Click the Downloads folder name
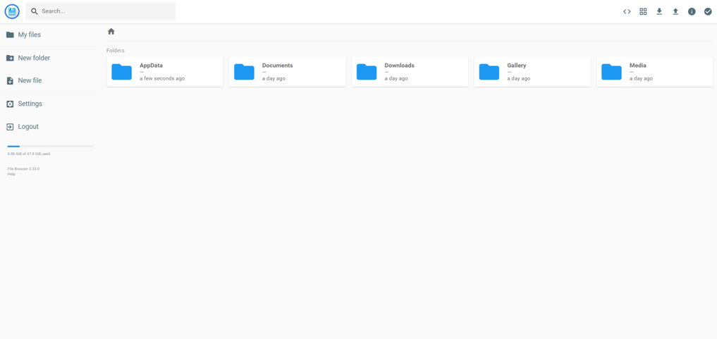 [400, 66]
